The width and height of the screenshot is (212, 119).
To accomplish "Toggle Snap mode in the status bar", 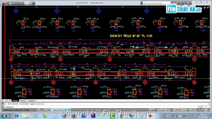I will 38,110.
